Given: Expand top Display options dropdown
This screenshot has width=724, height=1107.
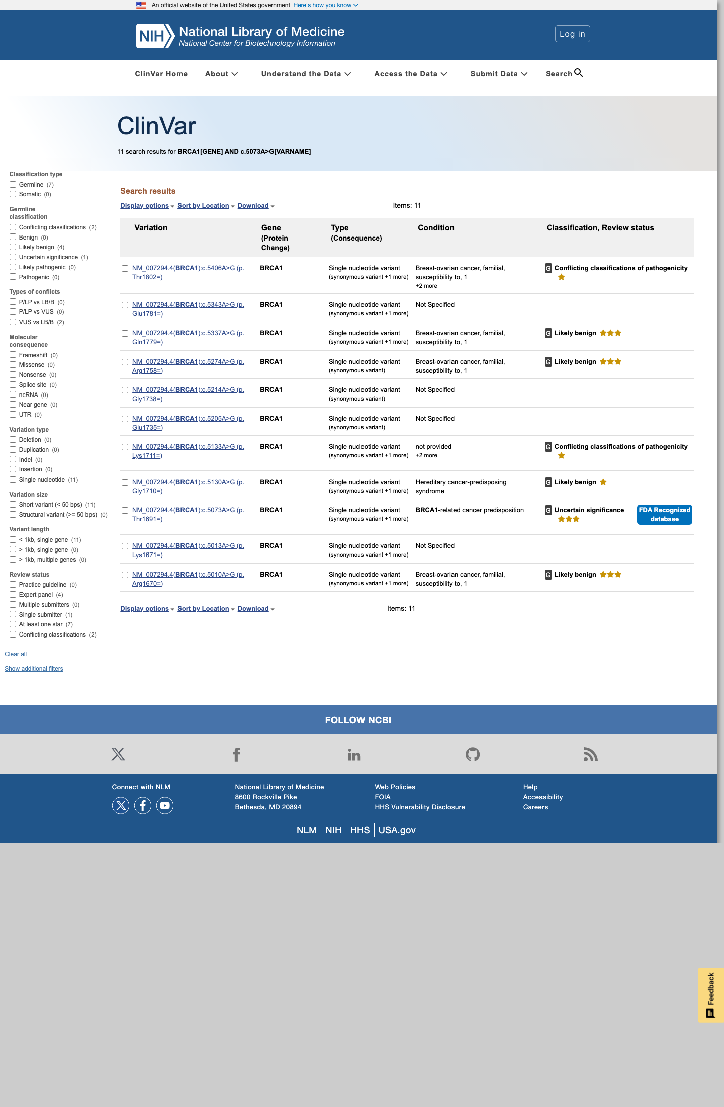Looking at the screenshot, I should coord(147,206).
